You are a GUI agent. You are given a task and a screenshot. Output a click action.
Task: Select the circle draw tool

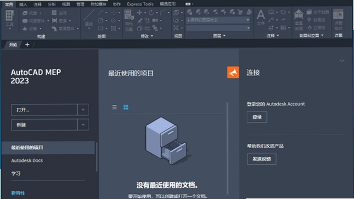[x=101, y=20]
